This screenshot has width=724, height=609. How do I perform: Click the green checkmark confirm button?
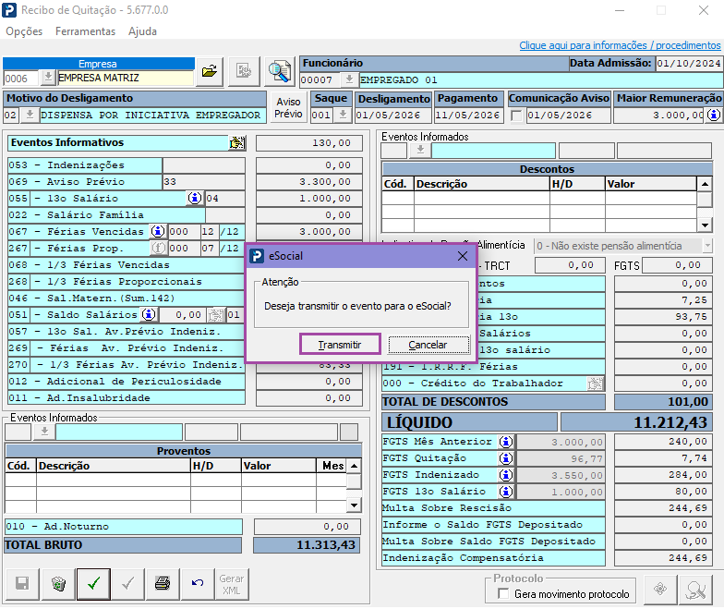click(94, 584)
